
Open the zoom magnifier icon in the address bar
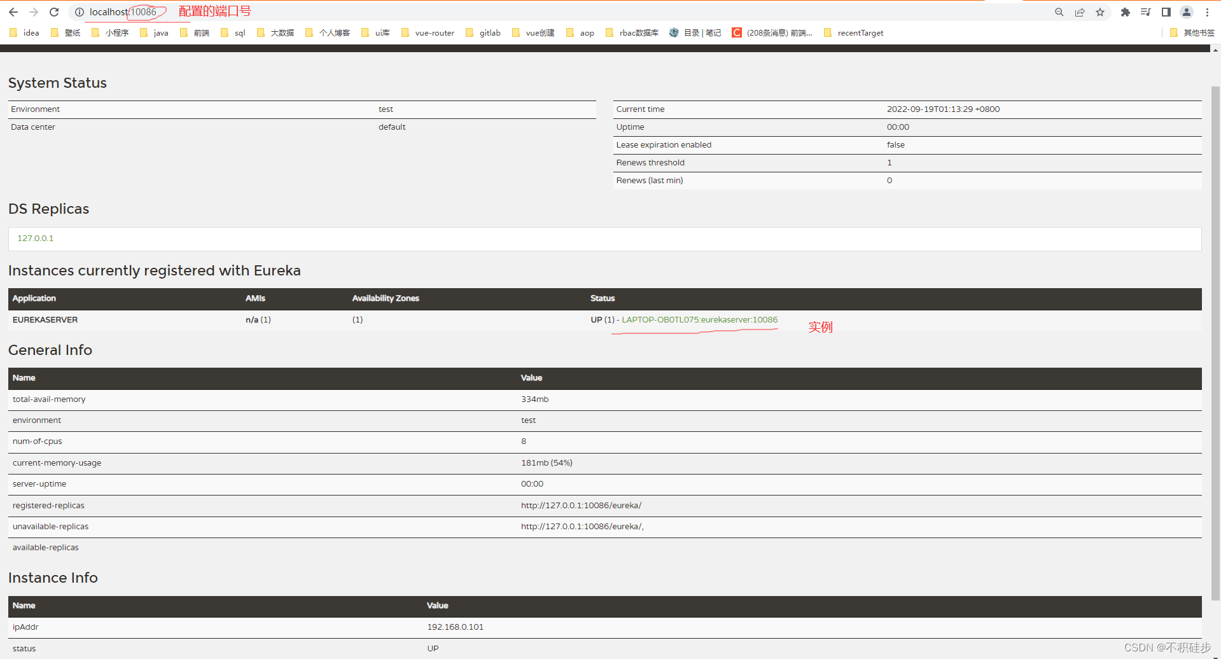click(x=1059, y=12)
